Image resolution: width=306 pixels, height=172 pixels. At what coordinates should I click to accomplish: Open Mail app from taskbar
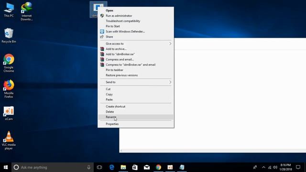[x=147, y=167]
